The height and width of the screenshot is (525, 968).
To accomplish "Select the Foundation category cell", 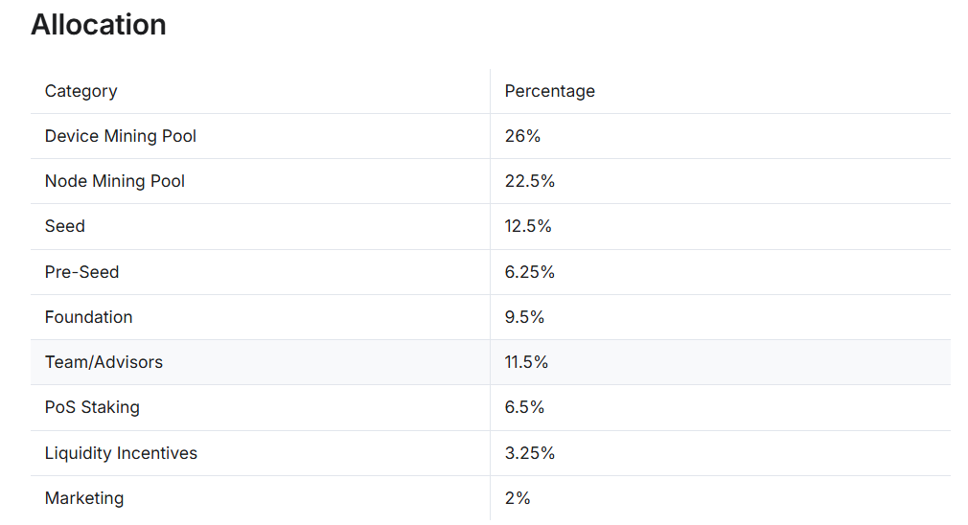I will 89,317.
